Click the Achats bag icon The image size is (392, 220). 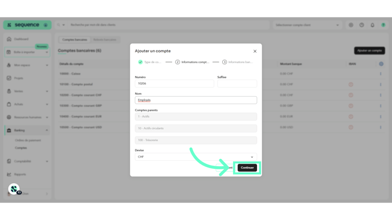tap(9, 104)
